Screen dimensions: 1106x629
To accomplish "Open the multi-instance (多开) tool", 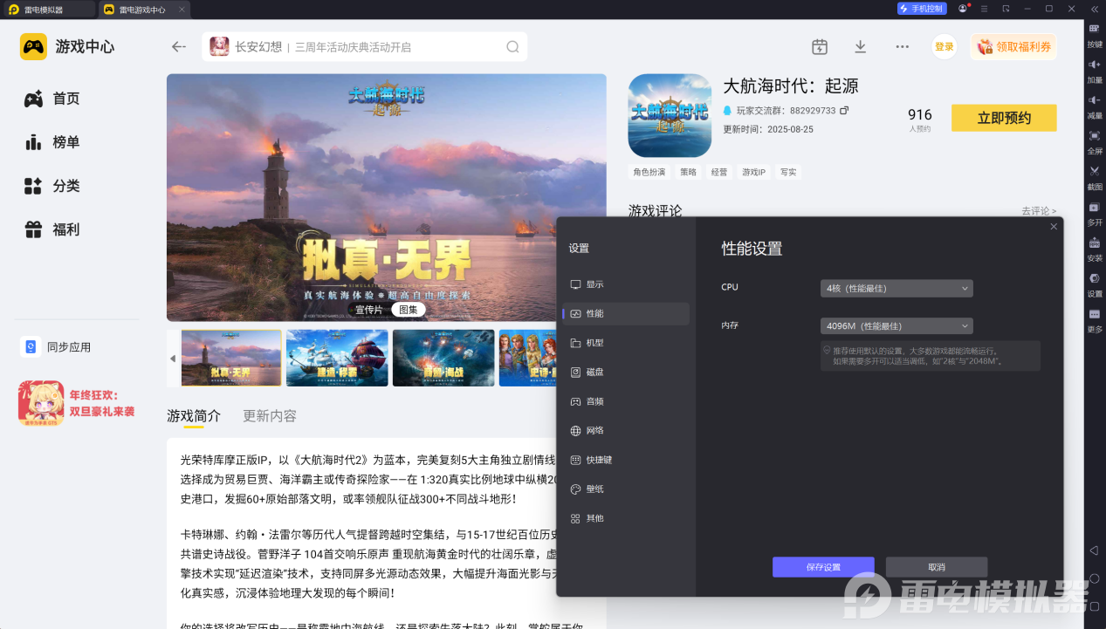I will [x=1094, y=208].
